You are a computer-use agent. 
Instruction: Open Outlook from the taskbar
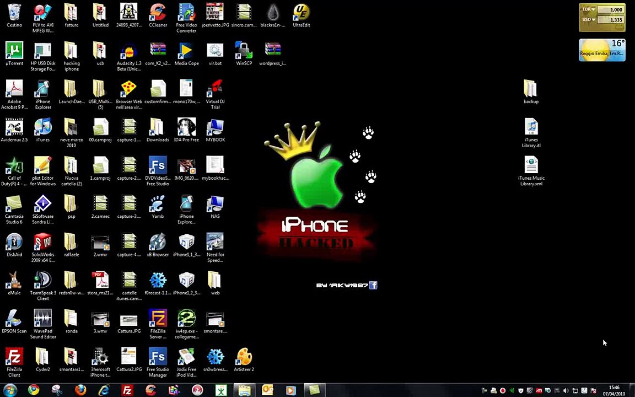coord(267,390)
